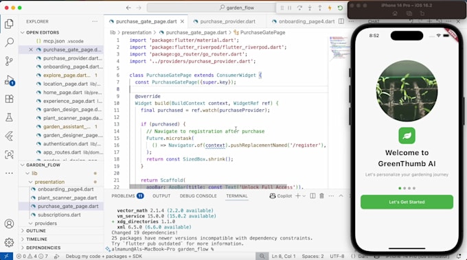Split the editor to the right
The image size is (467, 260).
pyautogui.click(x=341, y=21)
